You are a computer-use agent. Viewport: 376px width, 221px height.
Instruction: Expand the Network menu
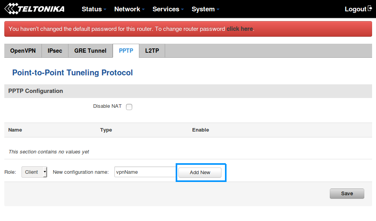129,9
